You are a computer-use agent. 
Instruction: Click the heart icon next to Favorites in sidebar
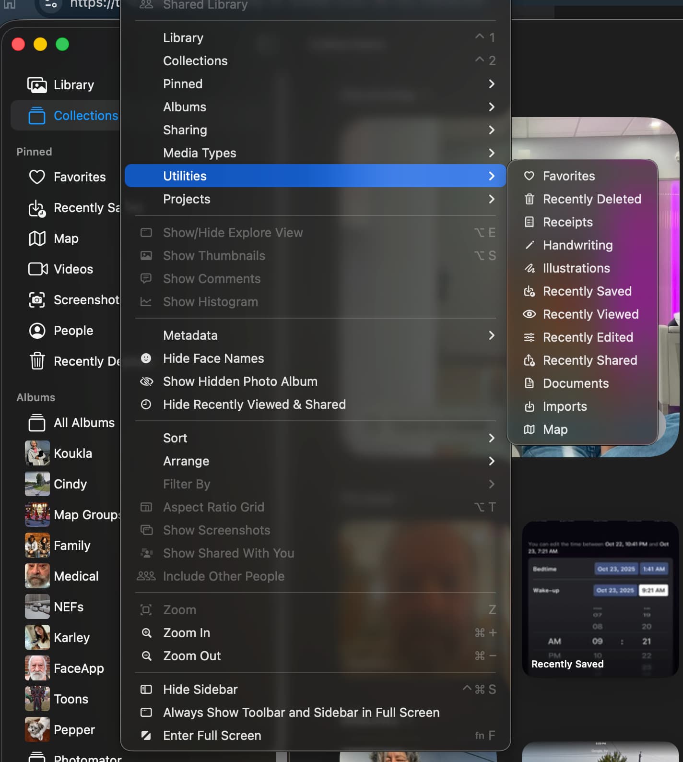tap(37, 177)
